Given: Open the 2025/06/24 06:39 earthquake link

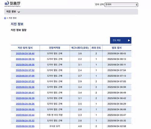Looking at the screenshot, I should [25, 98].
